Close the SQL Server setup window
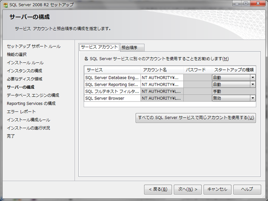Image resolution: width=268 pixels, height=201 pixels. point(258,4)
